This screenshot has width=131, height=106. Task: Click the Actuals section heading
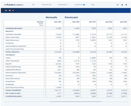click(x=51, y=17)
